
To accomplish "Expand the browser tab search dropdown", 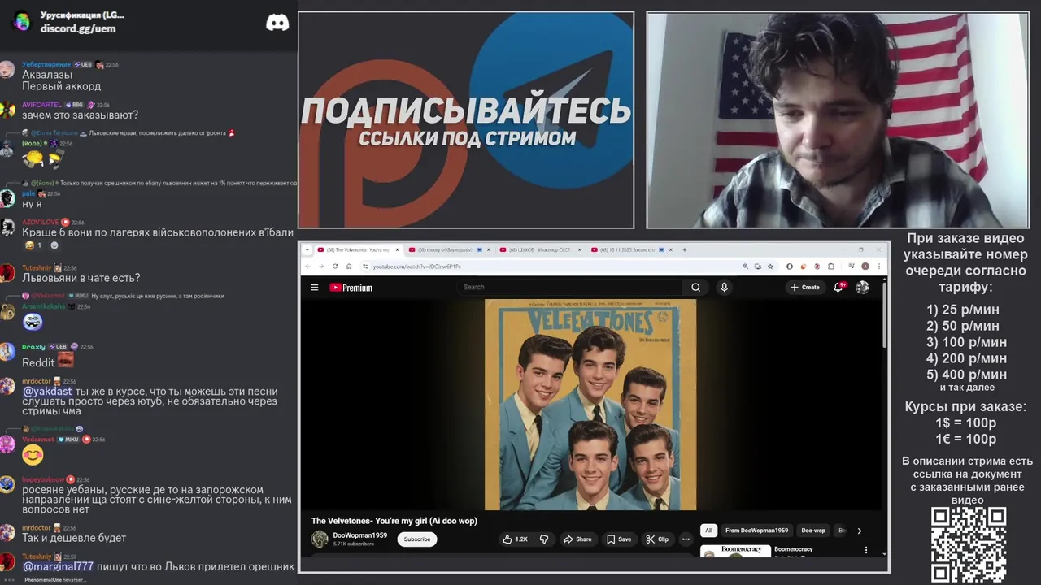I will point(309,249).
